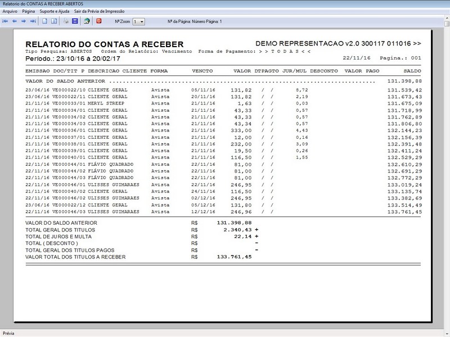The height and width of the screenshot is (337, 450).
Task: Click the 22,14 juros total
Action: (x=243, y=236)
